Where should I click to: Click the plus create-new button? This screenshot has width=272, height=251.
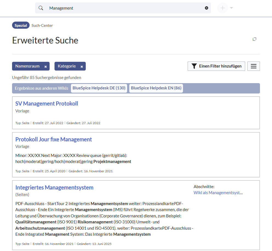pyautogui.click(x=223, y=8)
